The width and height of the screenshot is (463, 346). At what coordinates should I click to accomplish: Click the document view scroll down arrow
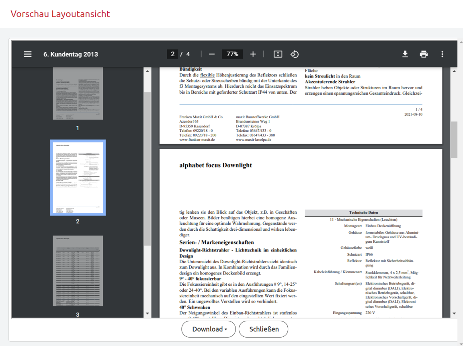pyautogui.click(x=454, y=313)
